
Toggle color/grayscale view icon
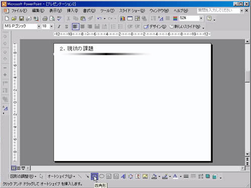pos(175,19)
